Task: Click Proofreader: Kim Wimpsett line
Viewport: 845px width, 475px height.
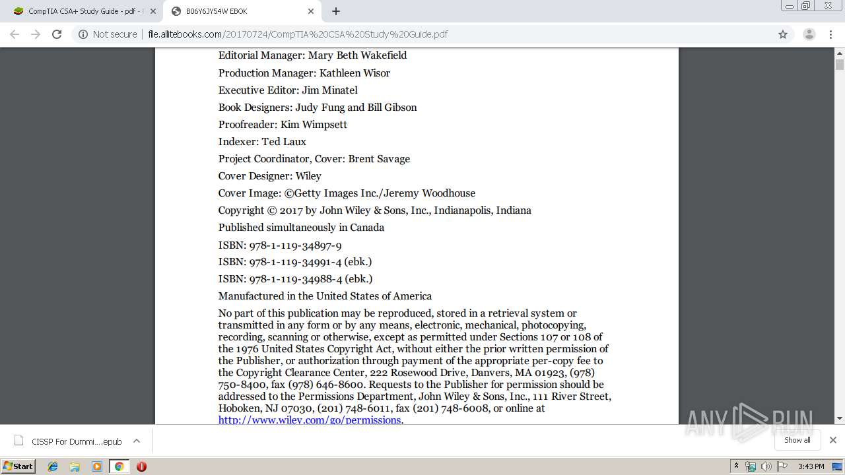Action: pos(283,125)
